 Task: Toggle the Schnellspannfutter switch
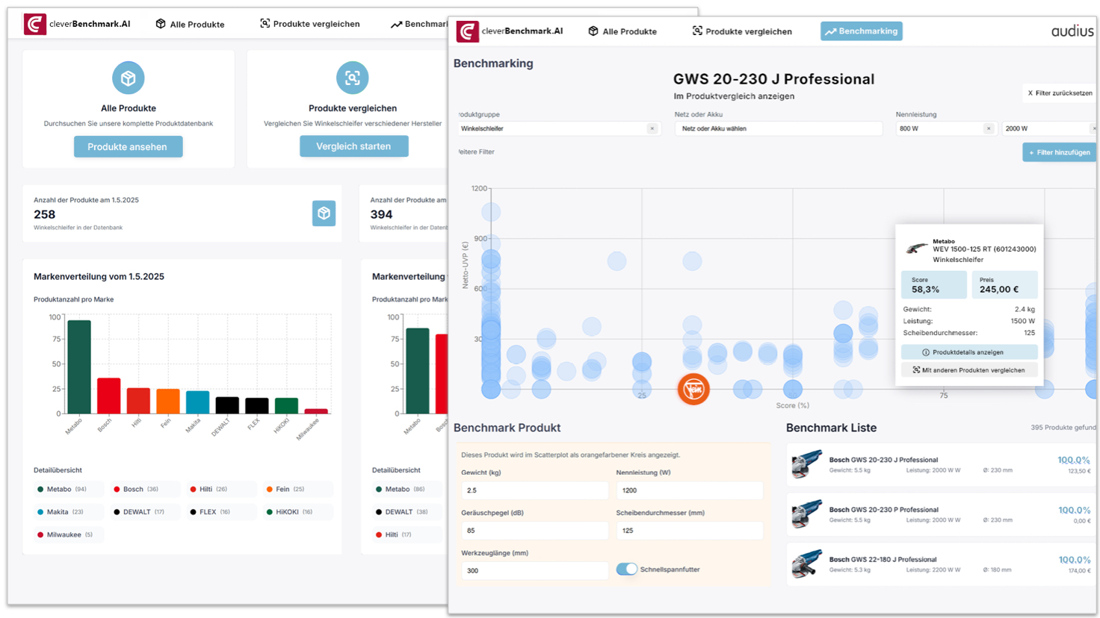point(626,569)
